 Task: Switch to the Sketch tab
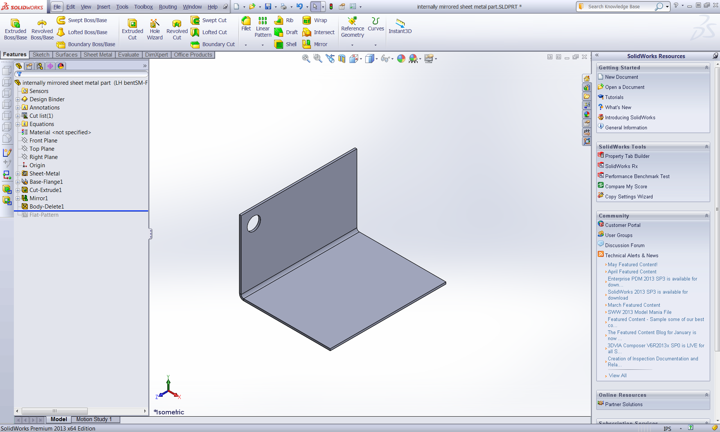(x=41, y=55)
